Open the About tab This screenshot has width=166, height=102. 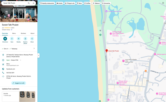[32, 33]
